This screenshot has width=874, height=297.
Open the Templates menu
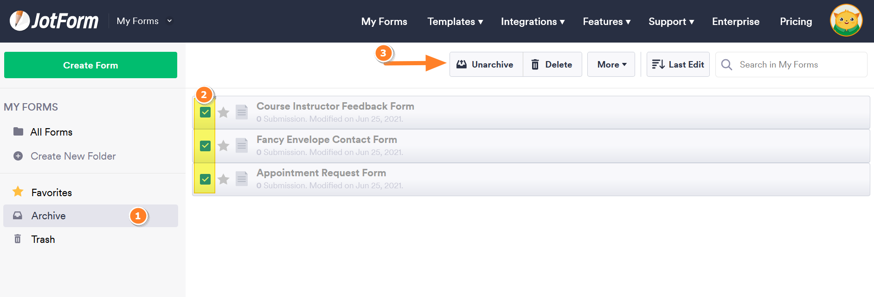pos(455,21)
